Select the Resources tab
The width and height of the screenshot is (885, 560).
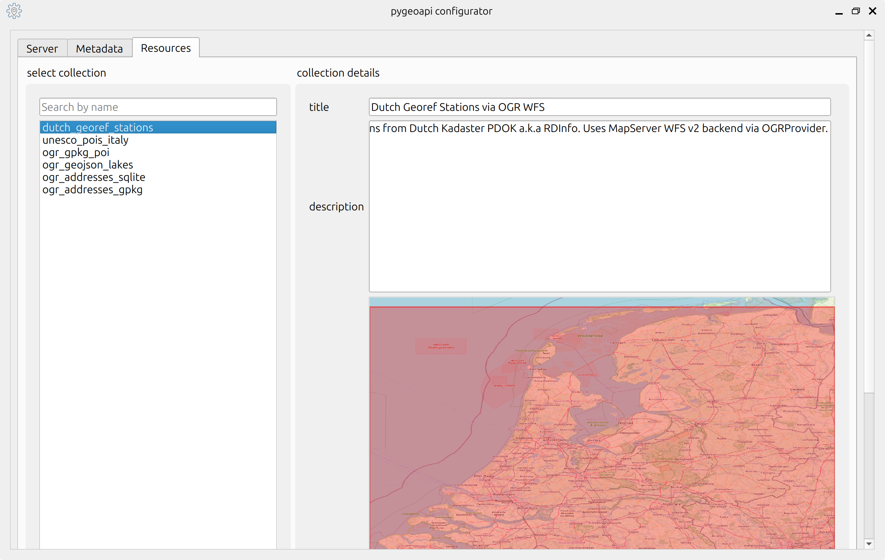[166, 48]
